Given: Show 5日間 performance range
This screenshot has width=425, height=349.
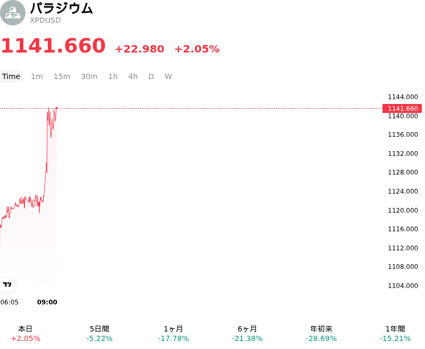Looking at the screenshot, I should tap(99, 334).
